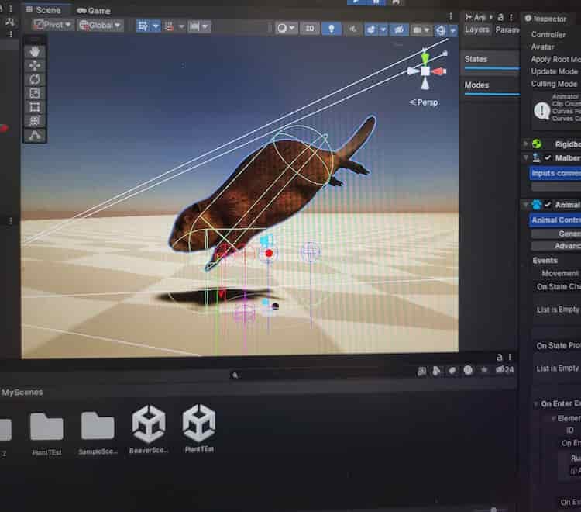Click the green Rigidbody component icon
This screenshot has width=581, height=512.
point(537,144)
